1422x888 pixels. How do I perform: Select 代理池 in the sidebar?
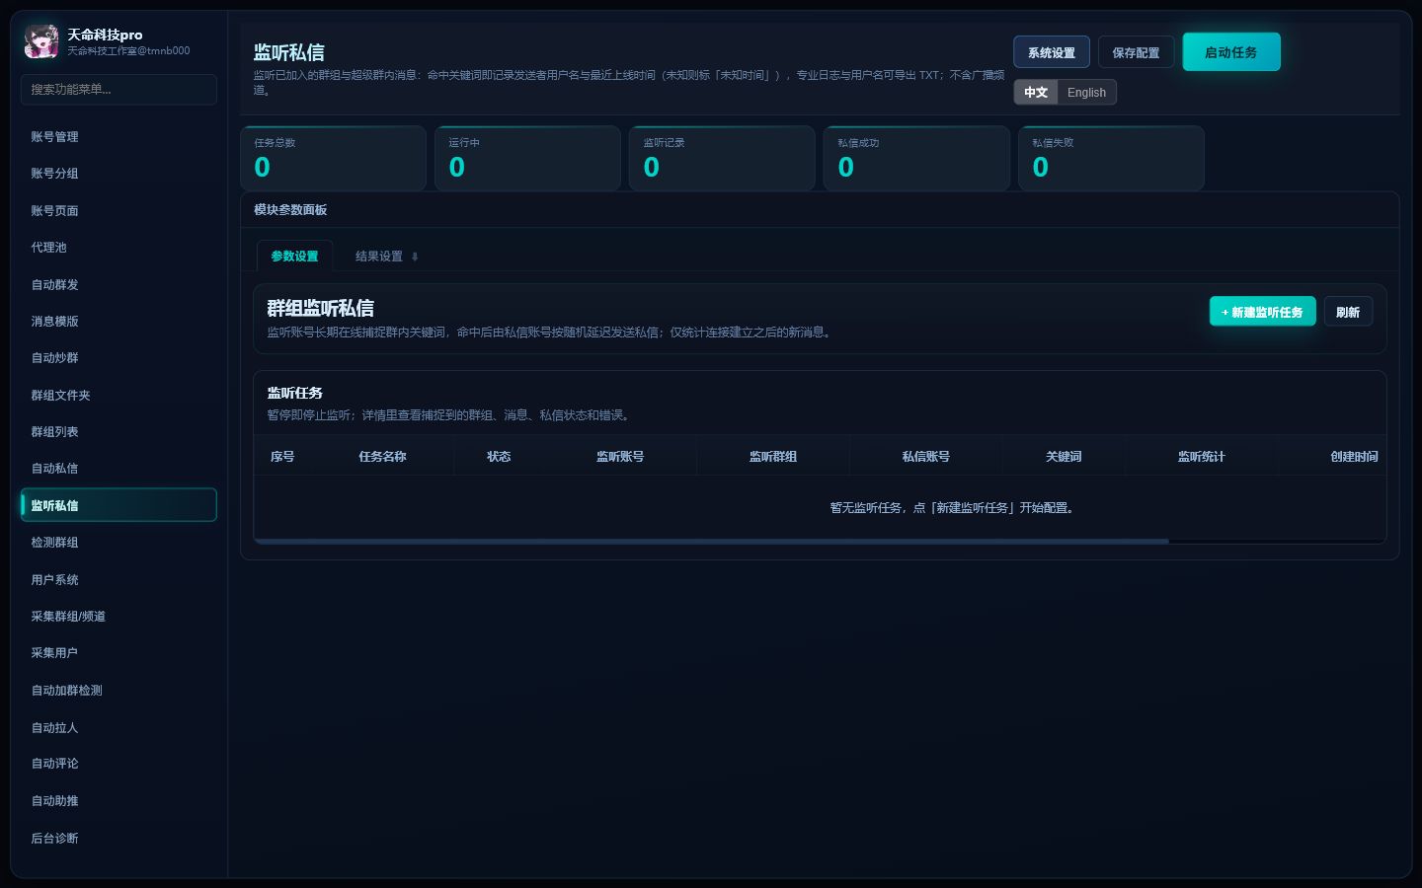point(118,248)
